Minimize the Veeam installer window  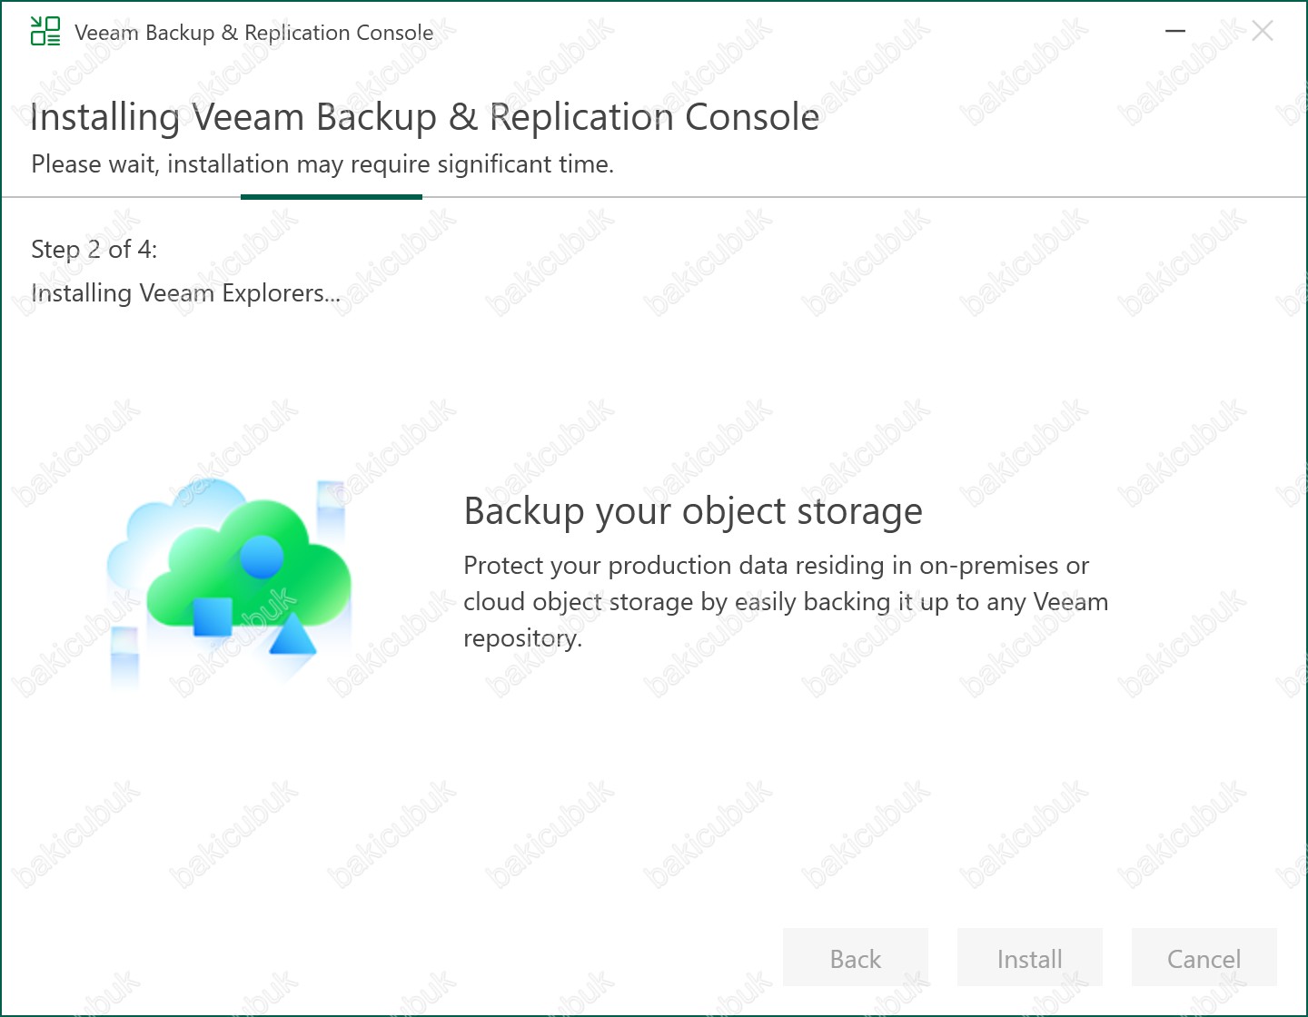click(x=1175, y=31)
